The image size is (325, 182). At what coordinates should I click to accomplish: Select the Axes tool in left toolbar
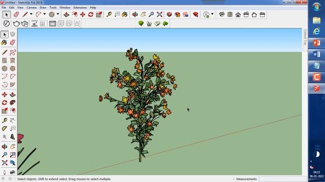coord(5,136)
